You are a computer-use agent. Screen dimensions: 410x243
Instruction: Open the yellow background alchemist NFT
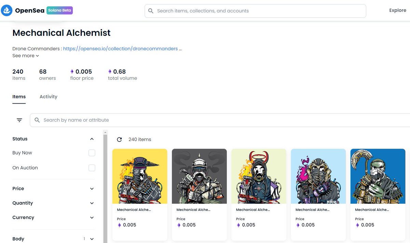[x=140, y=176]
